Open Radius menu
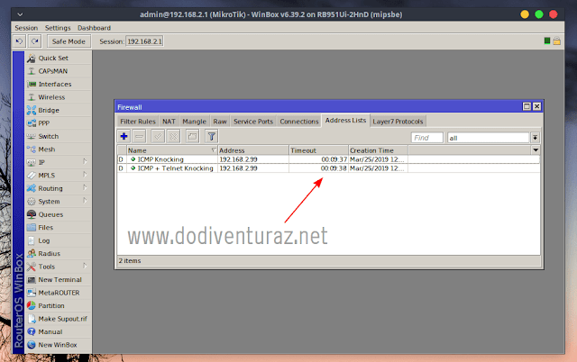 [x=58, y=254]
